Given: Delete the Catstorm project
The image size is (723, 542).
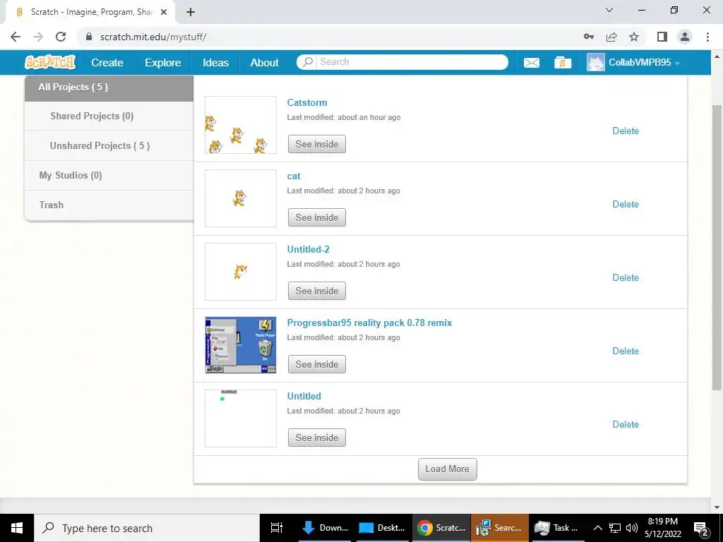Looking at the screenshot, I should click(x=626, y=131).
